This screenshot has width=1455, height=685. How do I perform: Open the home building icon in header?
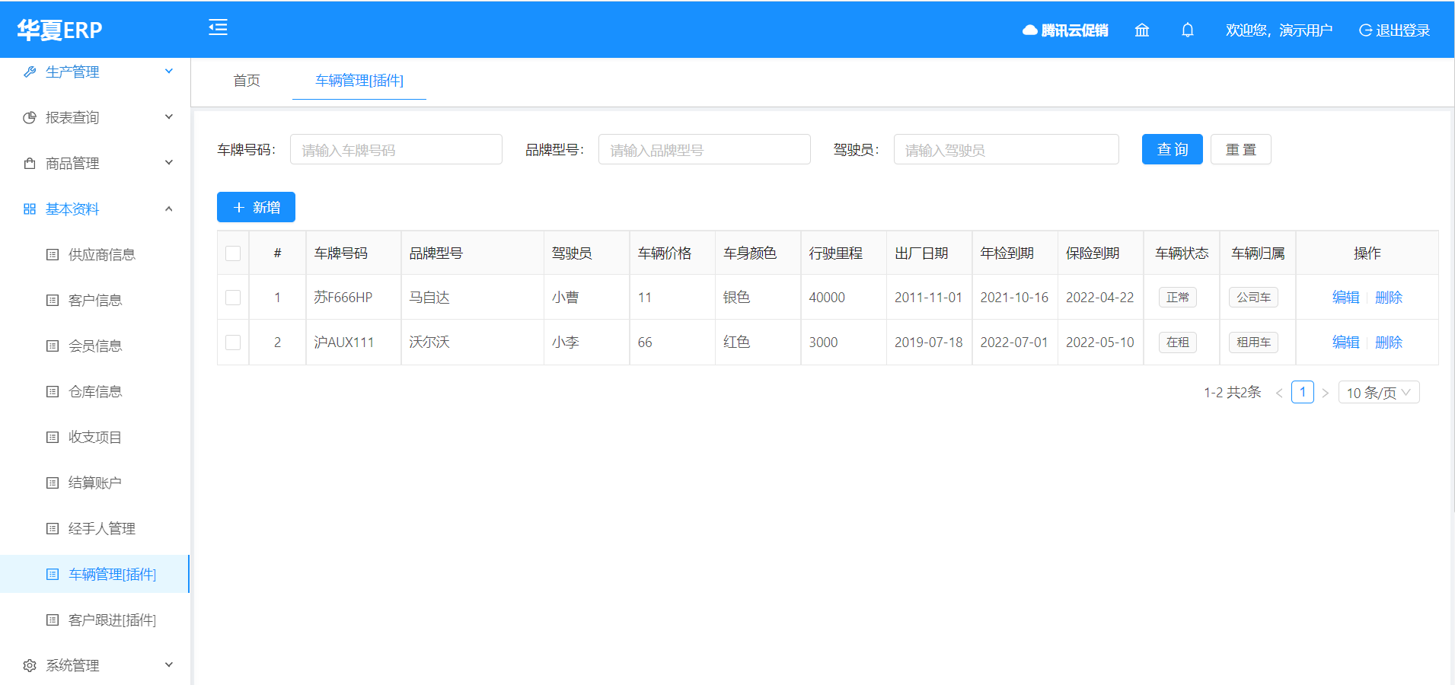[x=1142, y=30]
